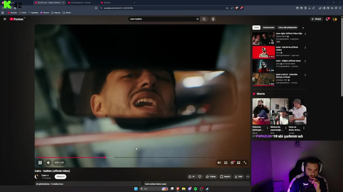Mute the video with the speaker icon
This screenshot has height=192, width=343.
point(49,163)
